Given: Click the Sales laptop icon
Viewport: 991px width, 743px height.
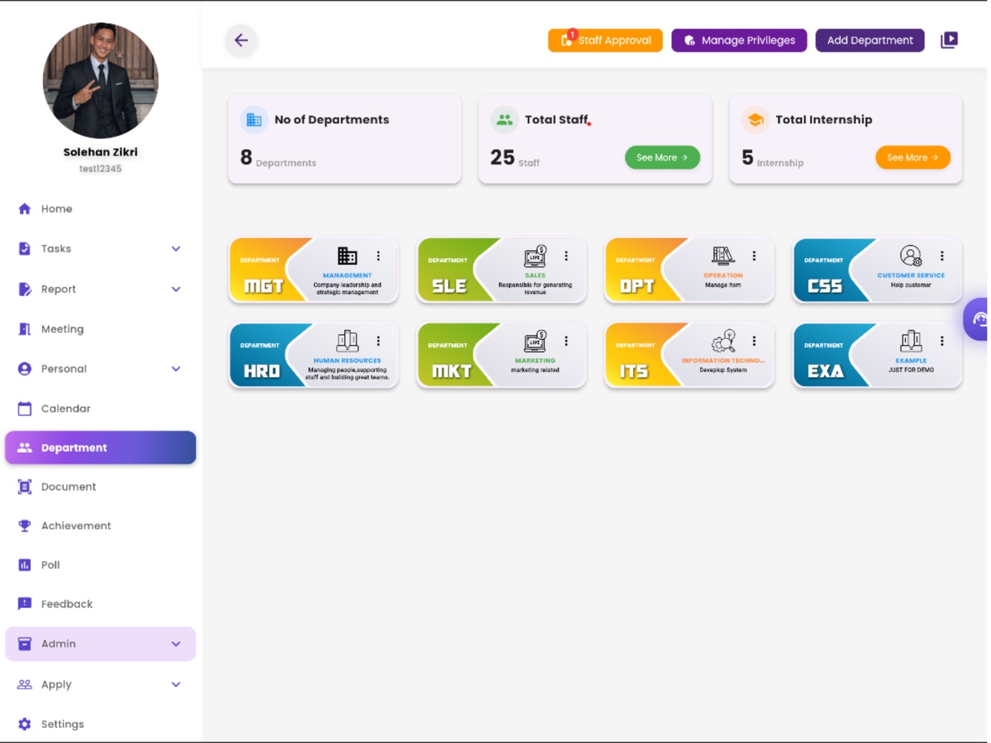Looking at the screenshot, I should (535, 256).
